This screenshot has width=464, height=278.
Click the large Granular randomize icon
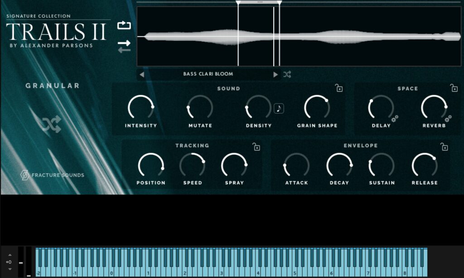coord(51,124)
